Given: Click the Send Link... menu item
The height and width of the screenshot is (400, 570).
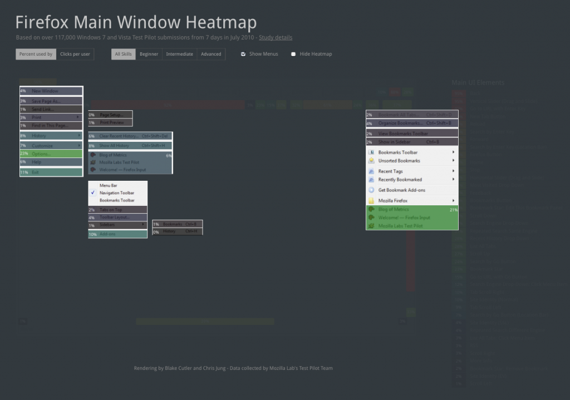Looking at the screenshot, I should pos(51,110).
